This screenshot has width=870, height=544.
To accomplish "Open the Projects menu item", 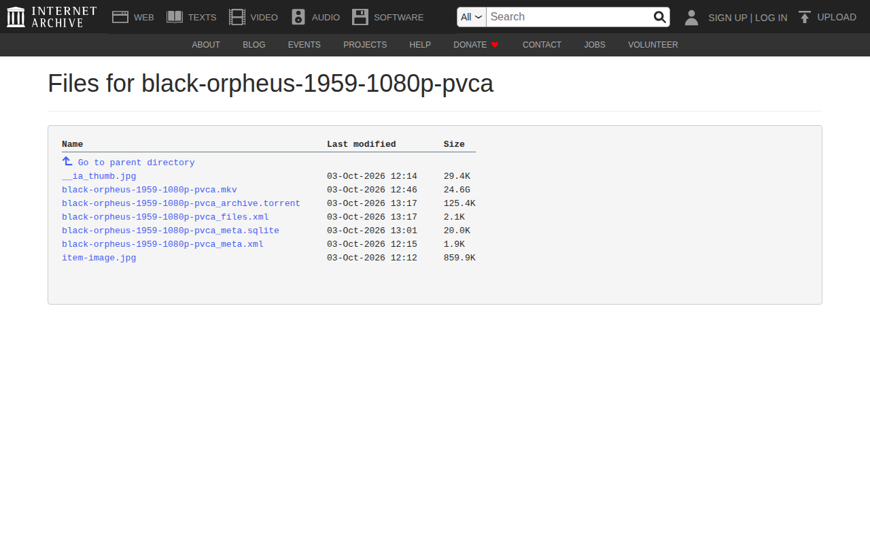I will pos(365,45).
